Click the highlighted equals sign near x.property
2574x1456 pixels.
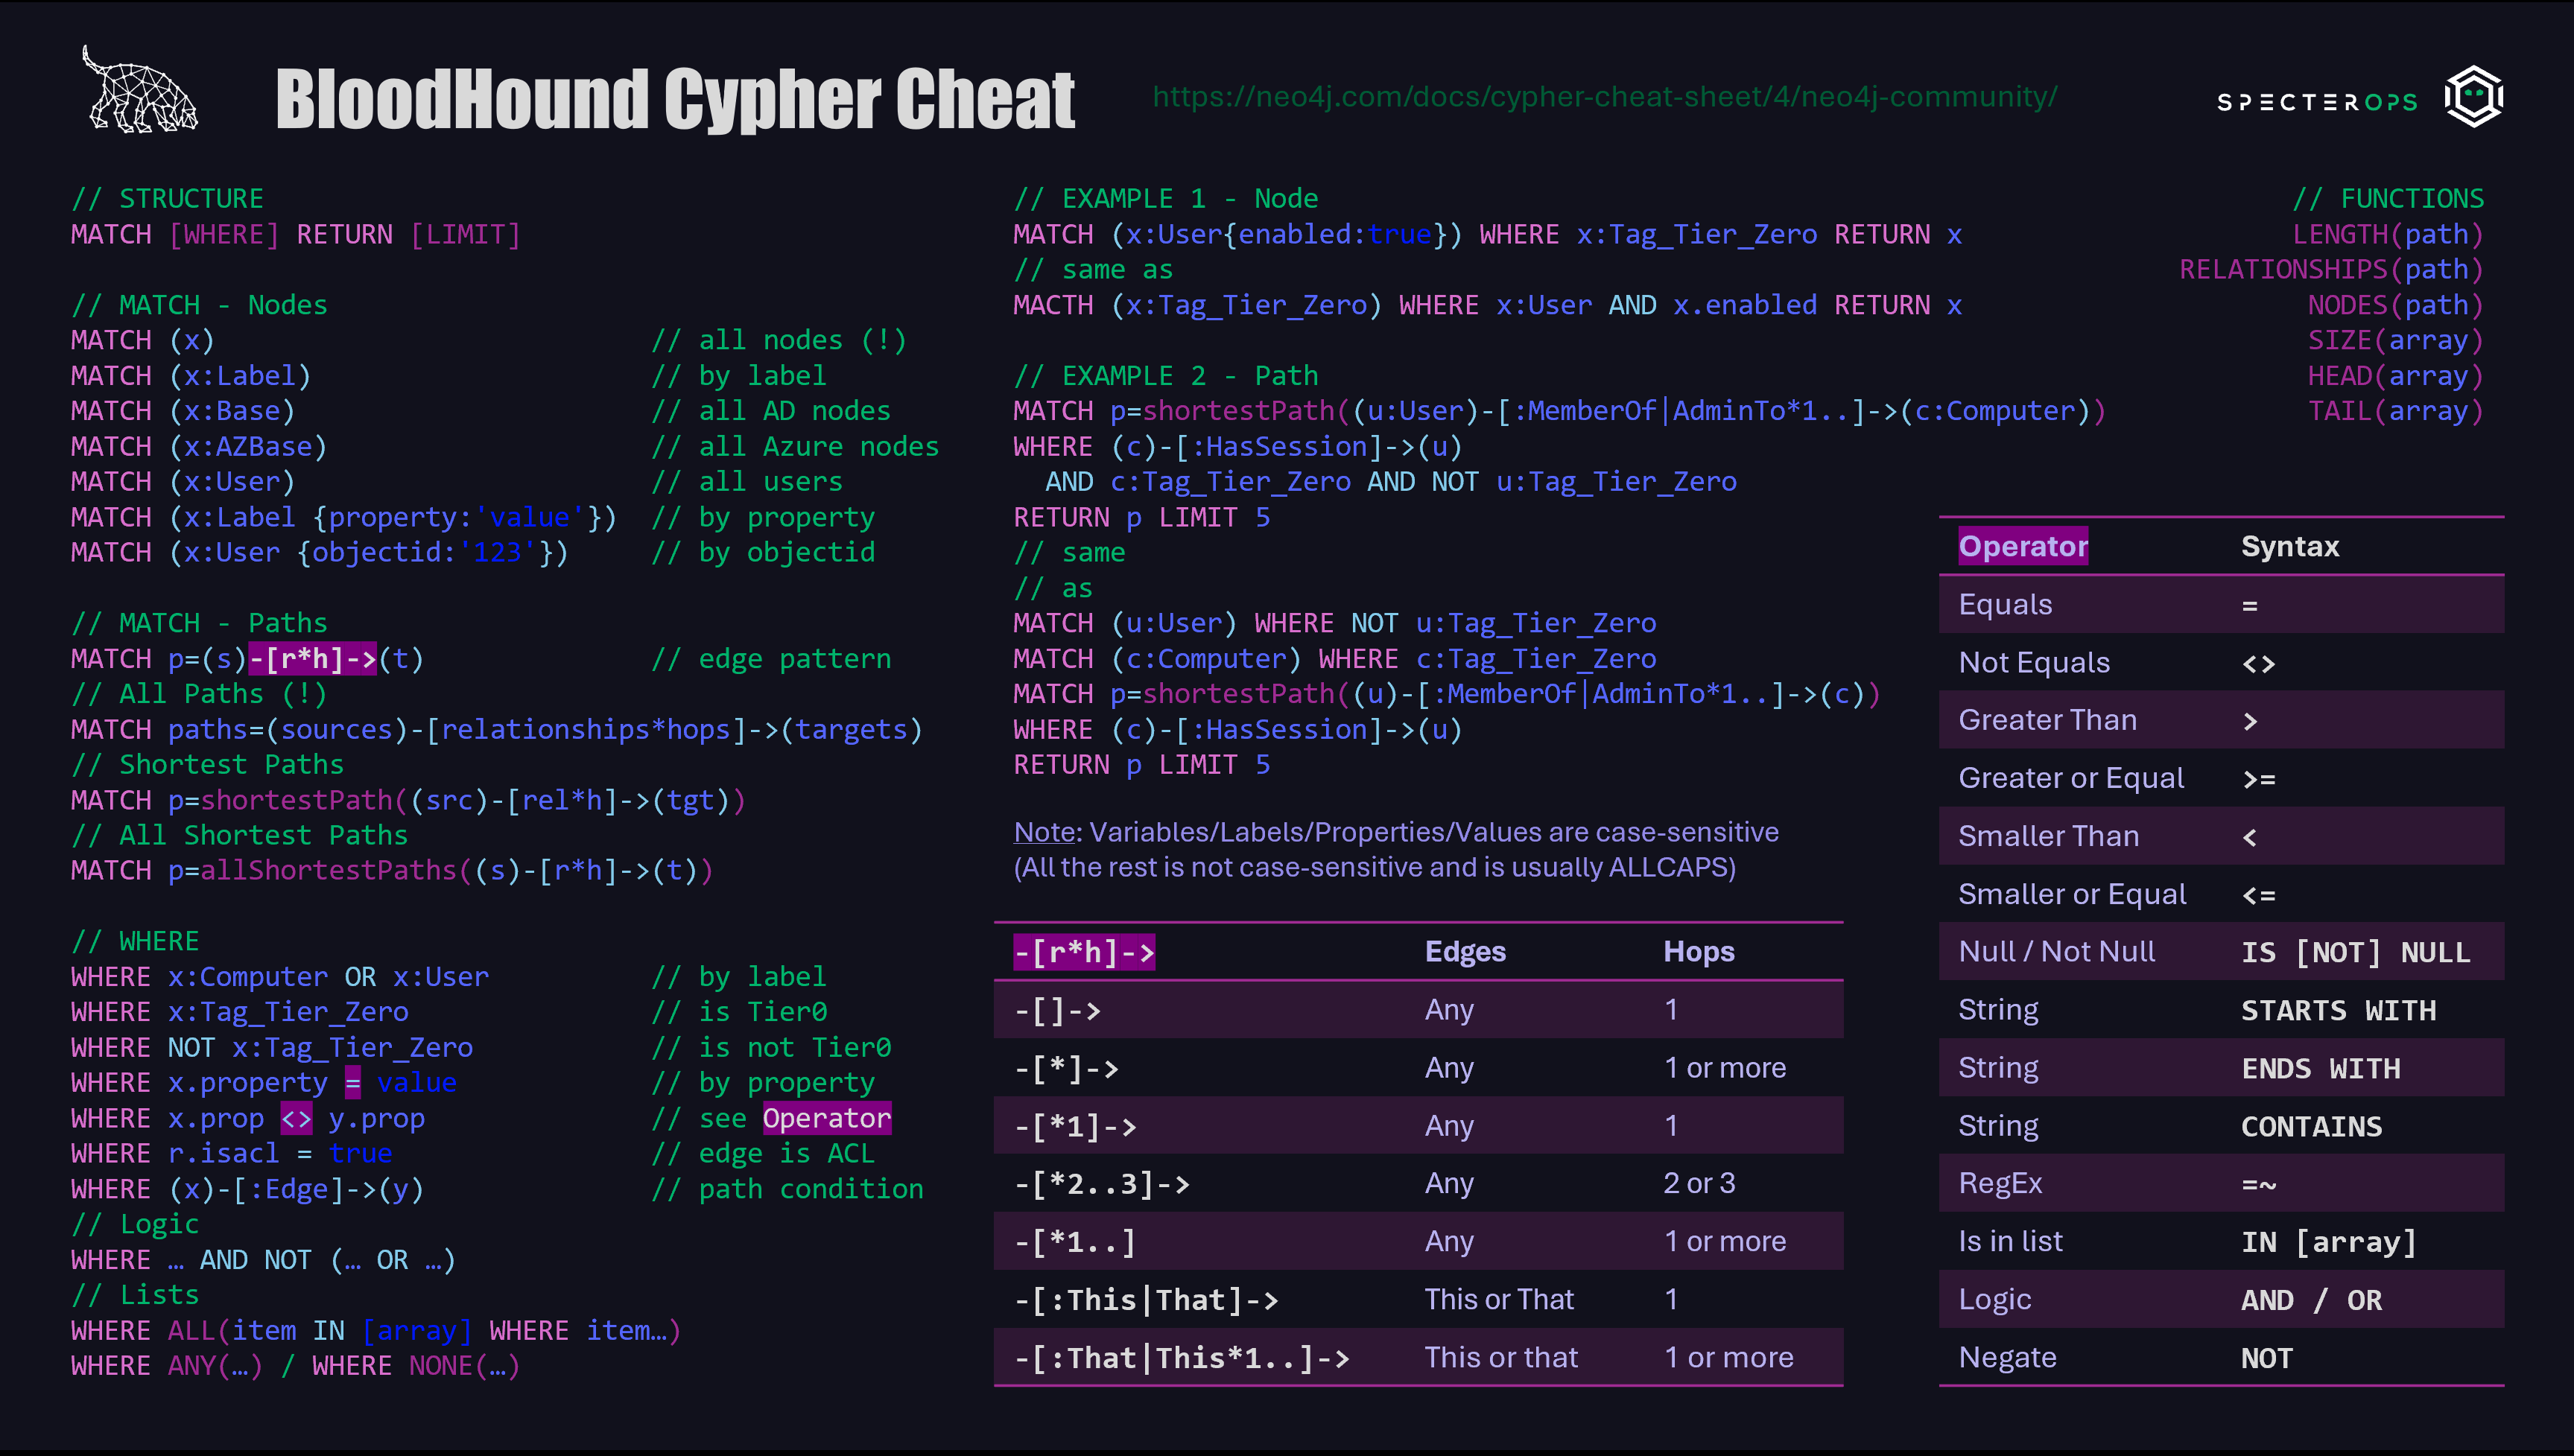tap(352, 1082)
